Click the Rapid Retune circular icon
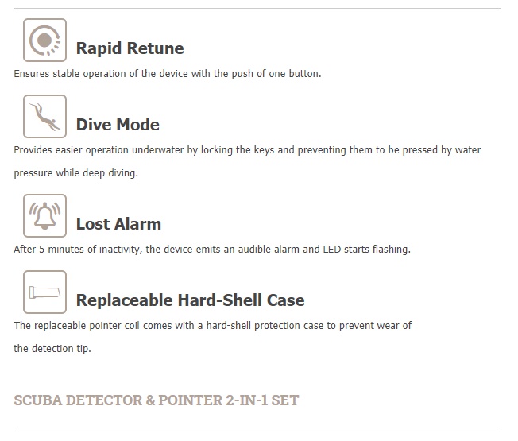Image resolution: width=518 pixels, height=441 pixels. click(45, 40)
